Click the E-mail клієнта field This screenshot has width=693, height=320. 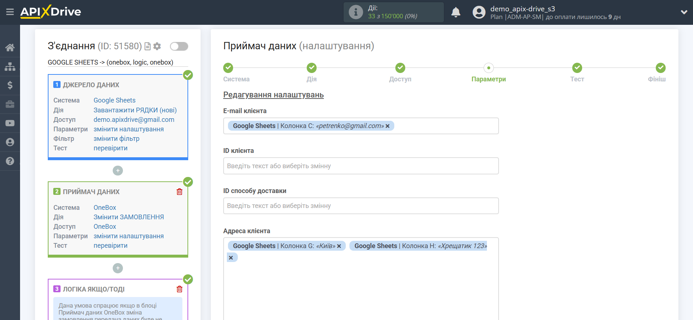(x=361, y=126)
